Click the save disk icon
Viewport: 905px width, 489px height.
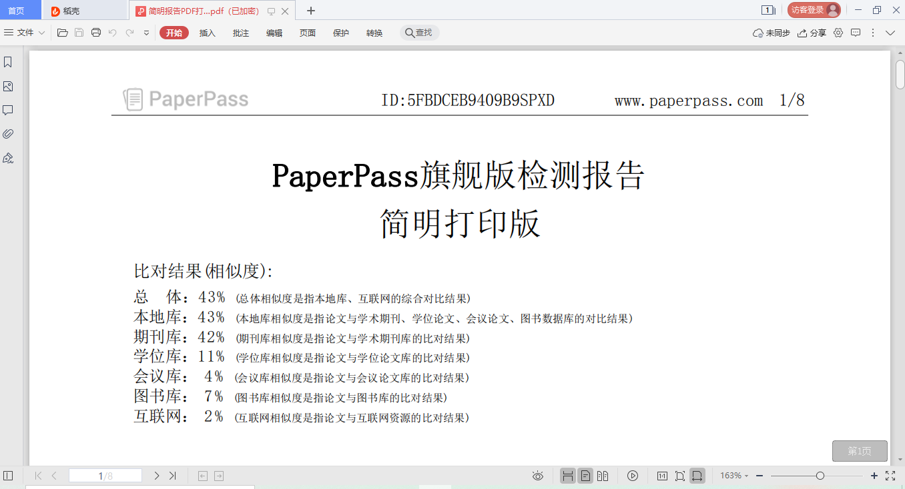pos(79,33)
